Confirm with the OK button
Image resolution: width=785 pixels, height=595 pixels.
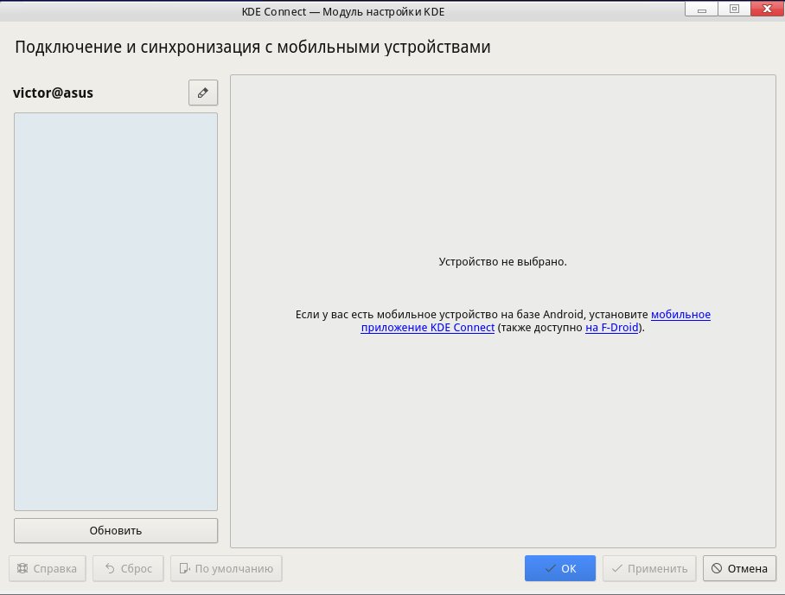pyautogui.click(x=560, y=568)
